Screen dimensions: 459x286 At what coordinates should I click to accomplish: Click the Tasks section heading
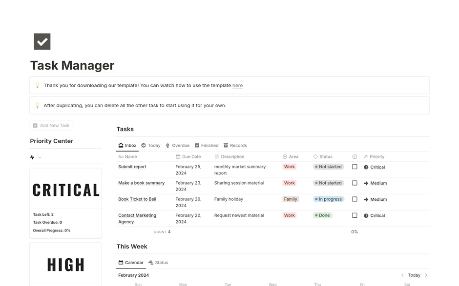[x=125, y=129]
